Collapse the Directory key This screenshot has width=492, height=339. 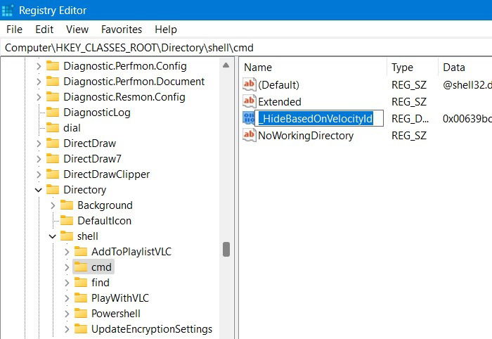tap(39, 190)
